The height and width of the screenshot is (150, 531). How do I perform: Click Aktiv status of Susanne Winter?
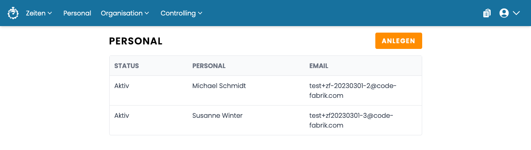pos(122,115)
